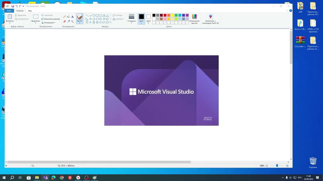Image resolution: width=323 pixels, height=181 pixels.
Task: Click the Paste (Вставить) clipboard icon
Action: (10, 17)
